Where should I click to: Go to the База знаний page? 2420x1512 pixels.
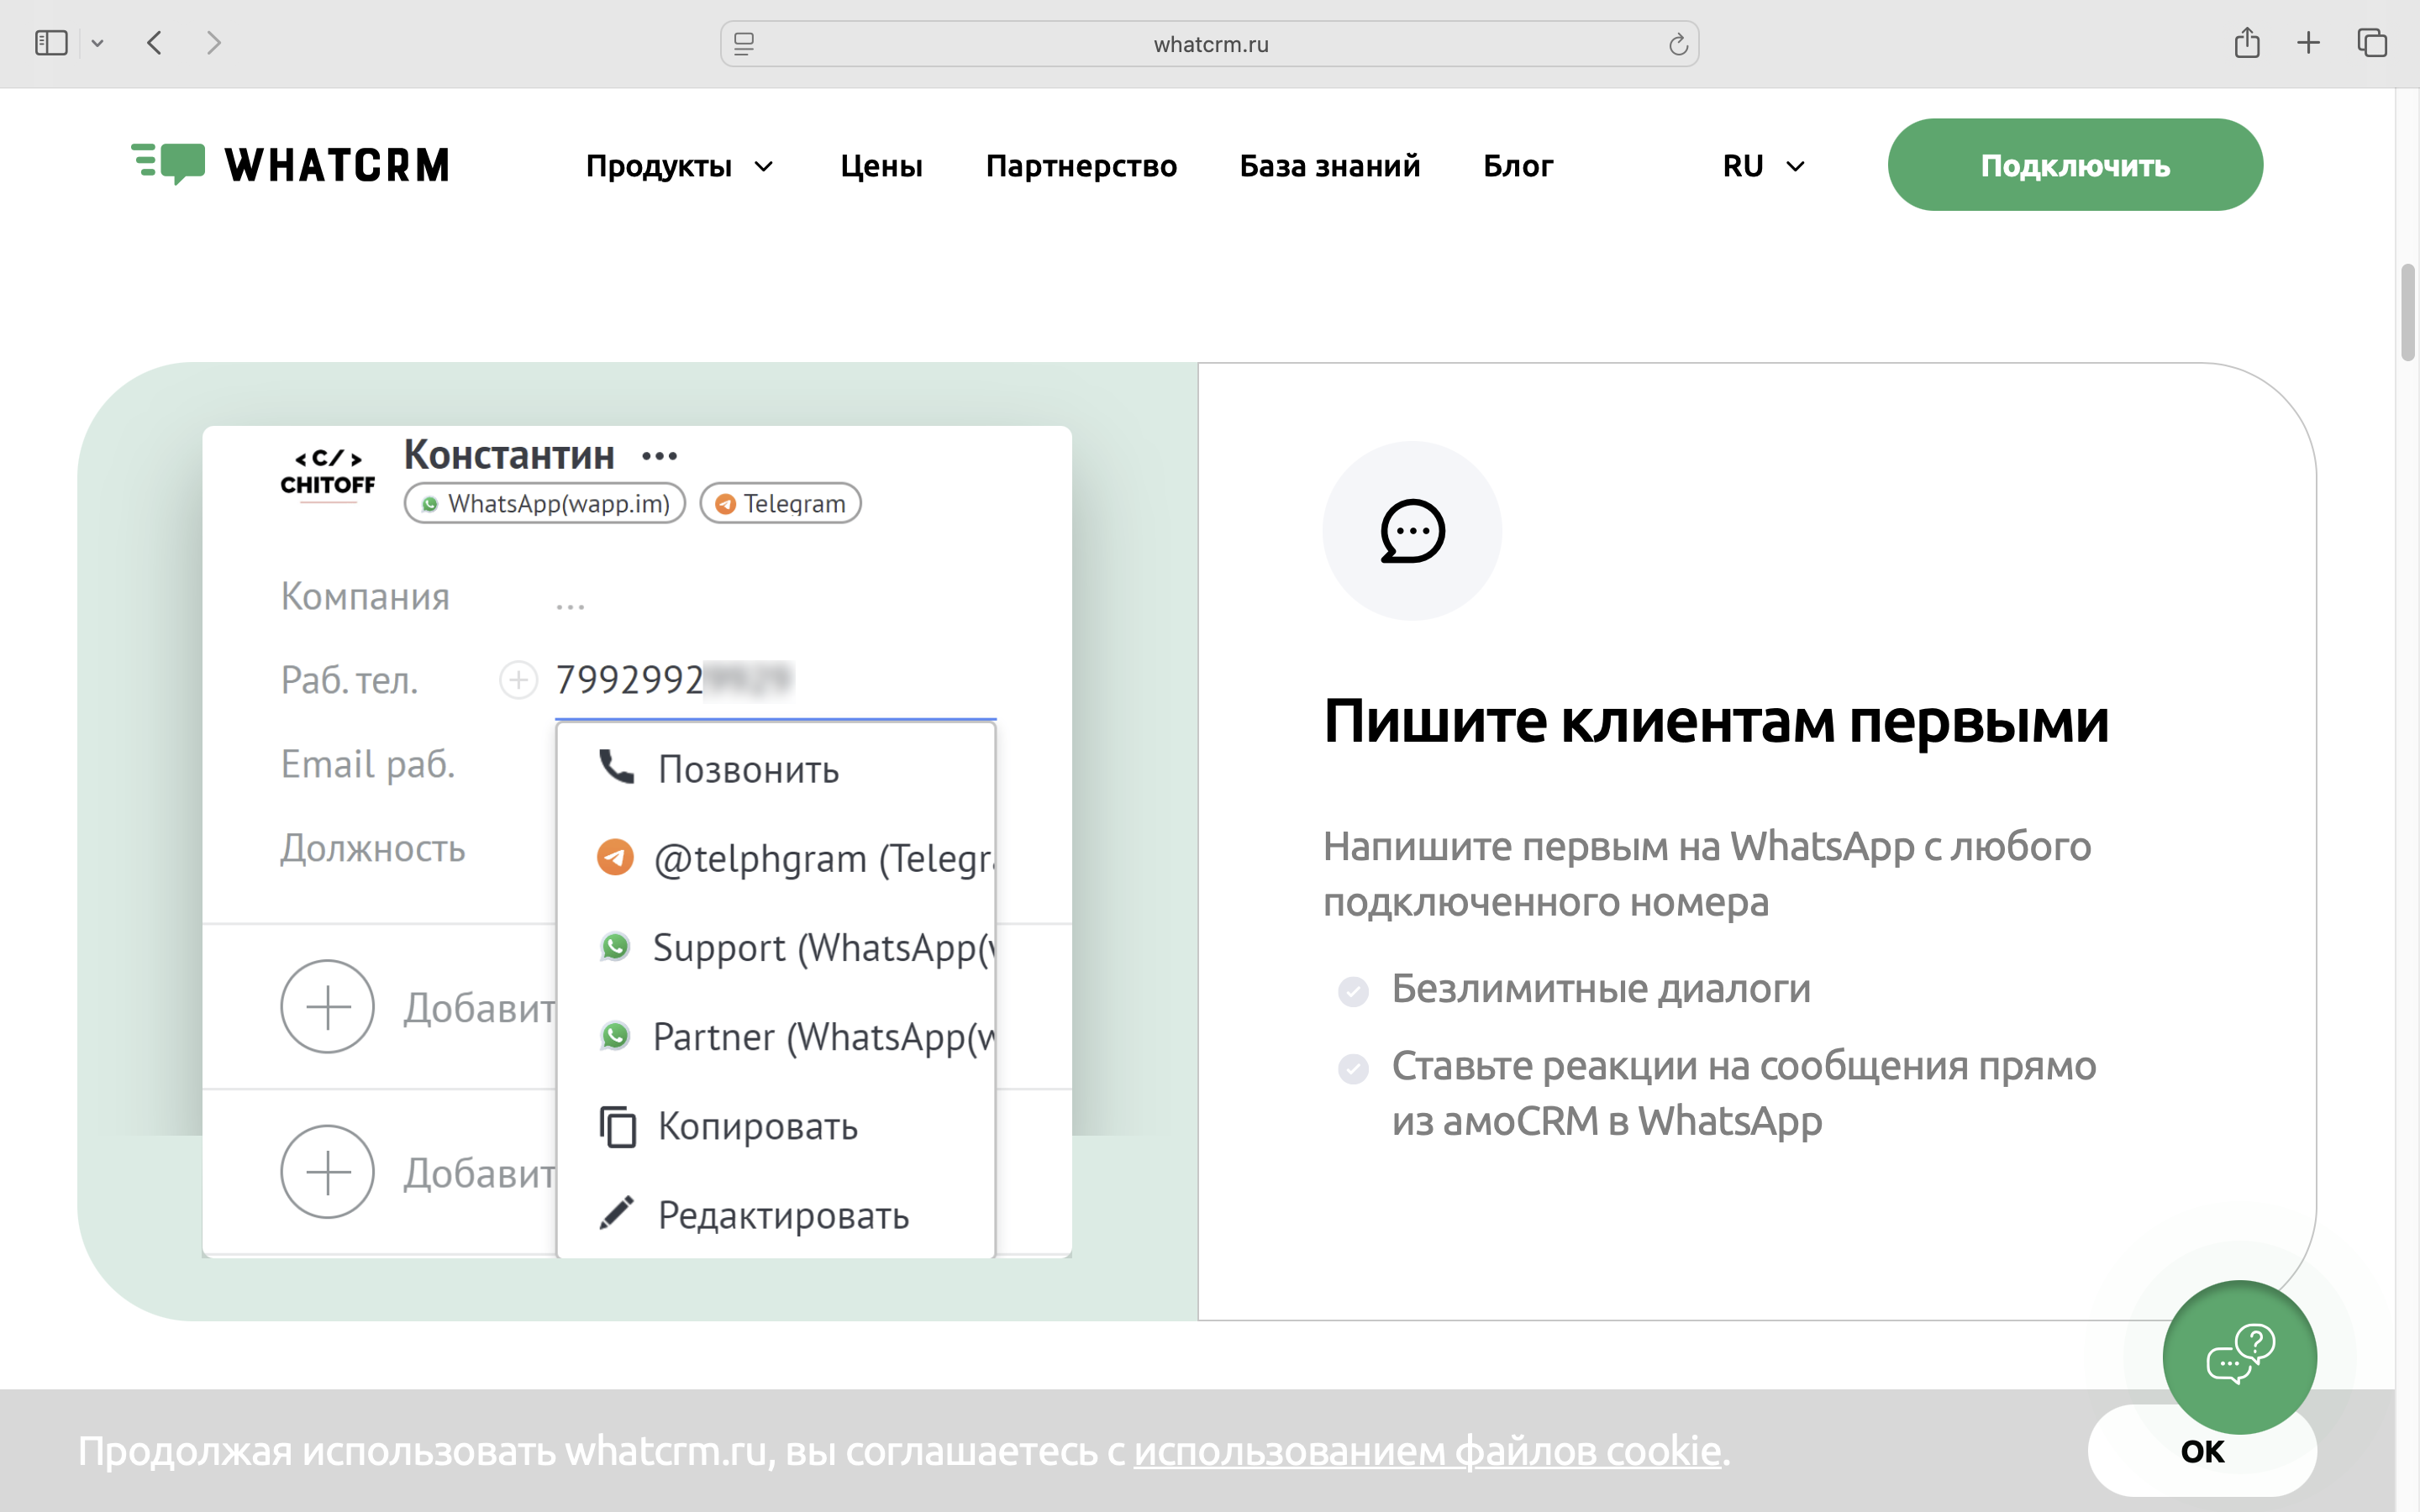1329,166
